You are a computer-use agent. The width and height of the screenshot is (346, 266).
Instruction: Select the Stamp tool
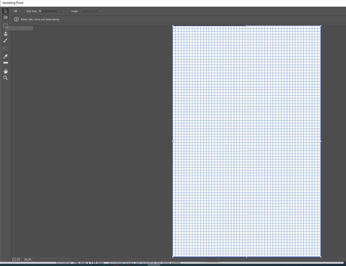pos(5,33)
